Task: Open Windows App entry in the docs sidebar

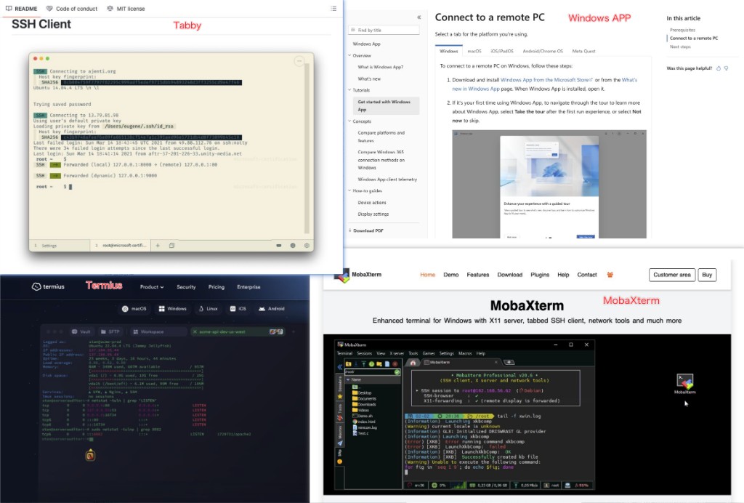Action: click(366, 44)
